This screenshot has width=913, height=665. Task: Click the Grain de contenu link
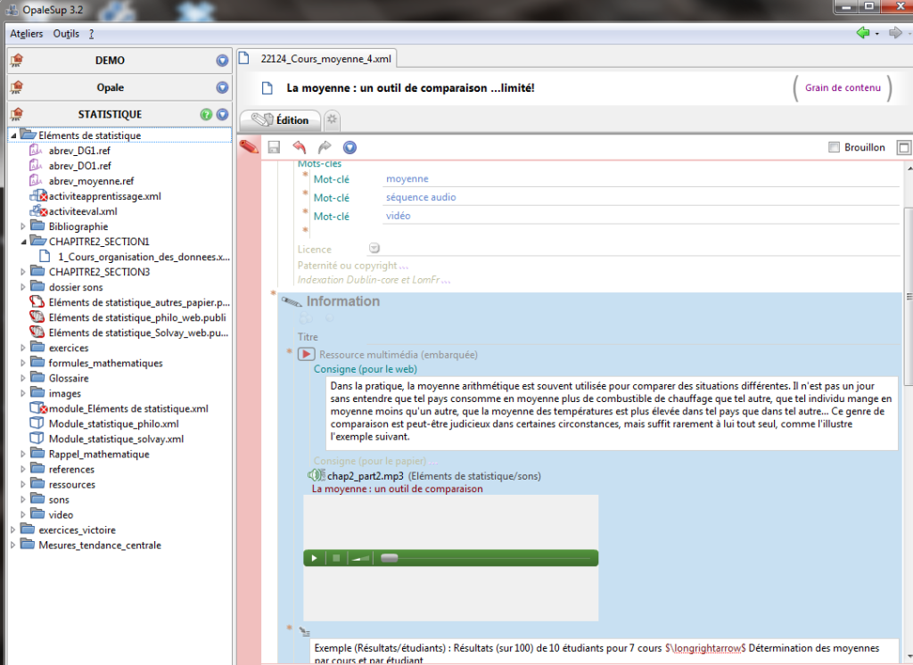[x=843, y=88]
